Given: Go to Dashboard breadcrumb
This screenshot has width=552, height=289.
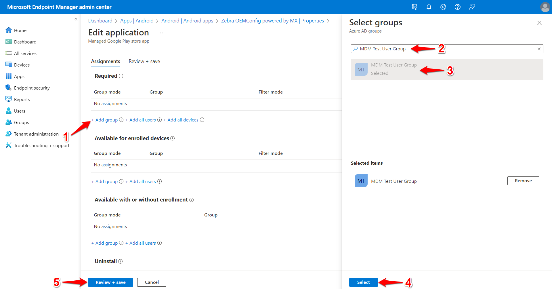Looking at the screenshot, I should tap(100, 21).
